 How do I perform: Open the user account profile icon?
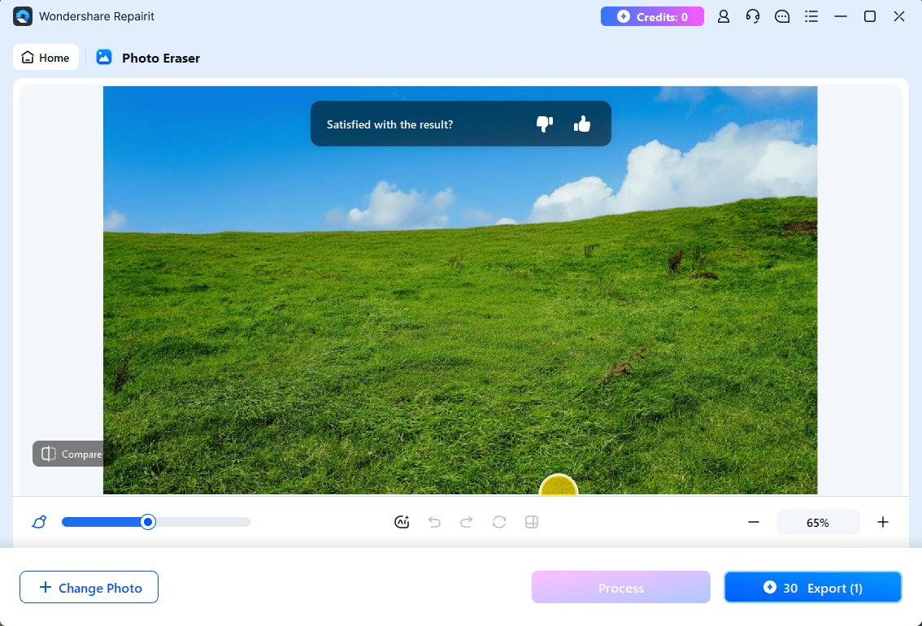click(724, 16)
